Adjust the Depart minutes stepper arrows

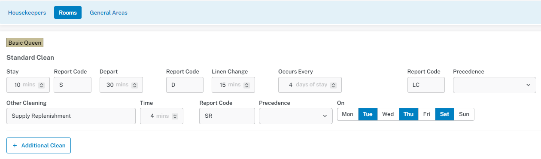(x=135, y=85)
